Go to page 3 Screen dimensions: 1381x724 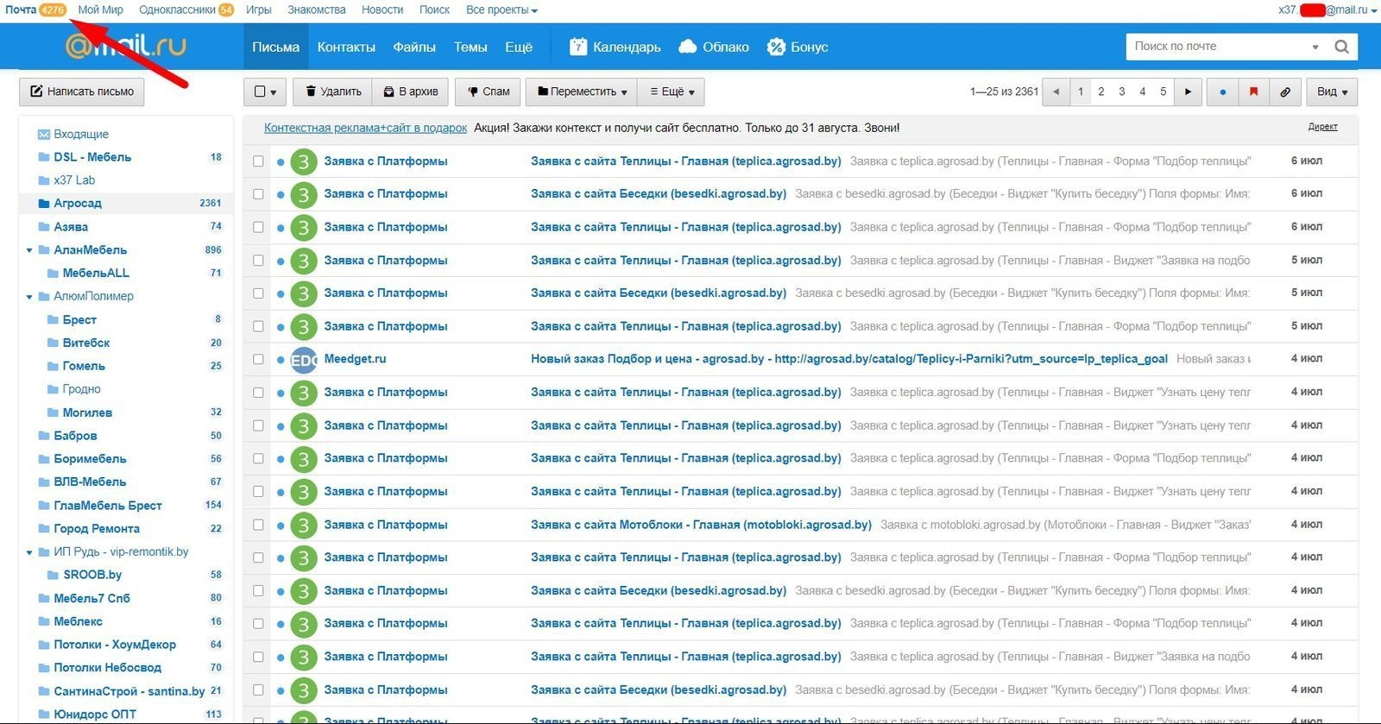click(x=1122, y=91)
